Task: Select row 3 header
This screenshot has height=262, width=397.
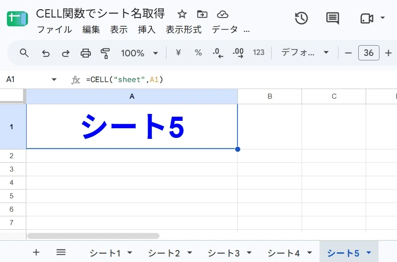Action: pos(12,169)
